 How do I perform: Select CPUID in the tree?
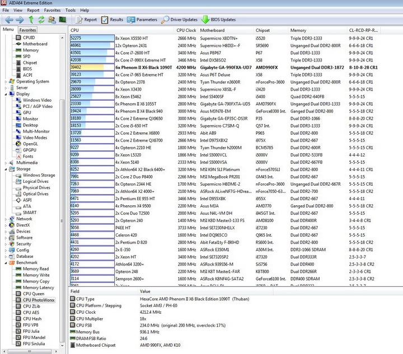pyautogui.click(x=29, y=37)
